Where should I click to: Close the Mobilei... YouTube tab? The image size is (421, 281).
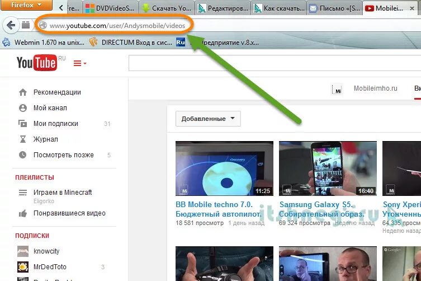[412, 8]
